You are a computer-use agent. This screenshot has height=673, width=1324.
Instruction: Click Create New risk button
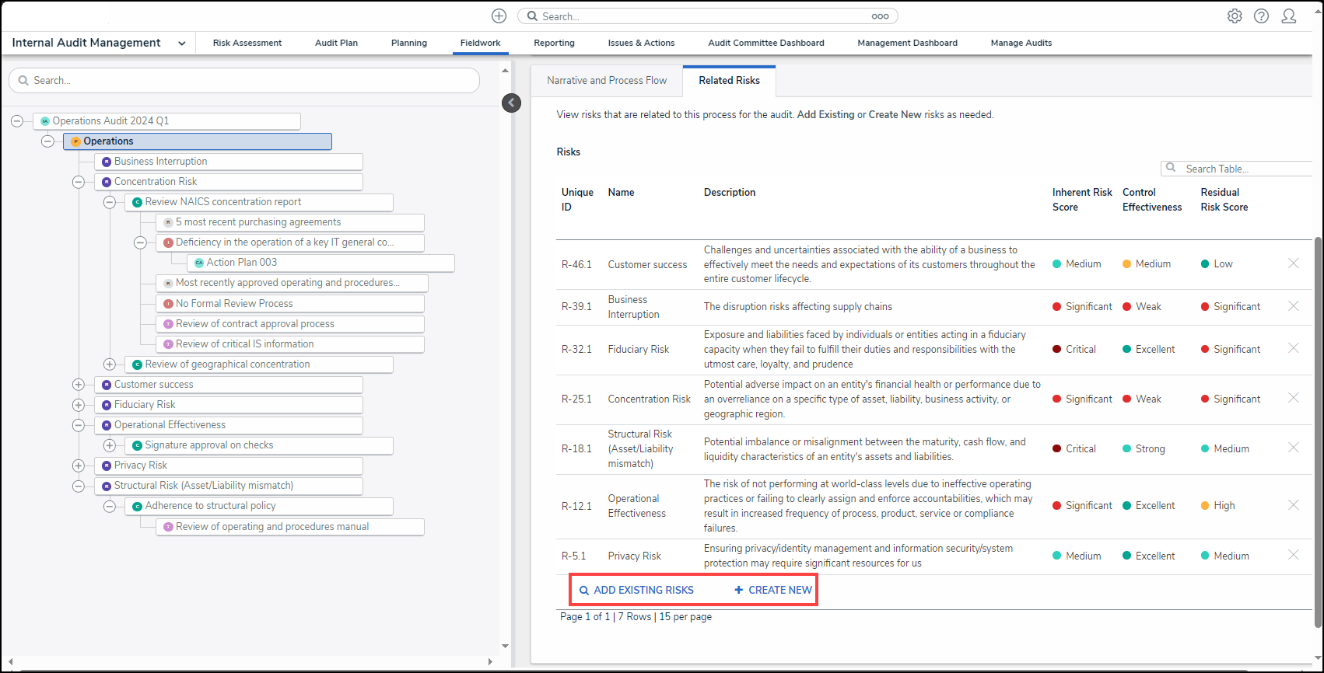[x=773, y=590]
